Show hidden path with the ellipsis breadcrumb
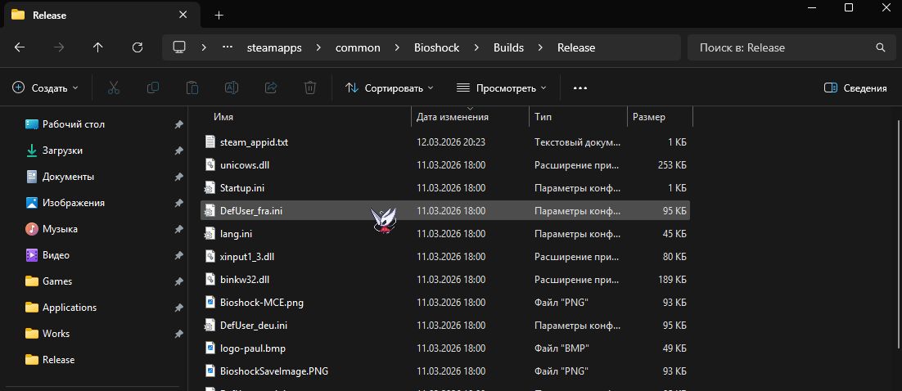This screenshot has height=391, width=902. point(228,47)
